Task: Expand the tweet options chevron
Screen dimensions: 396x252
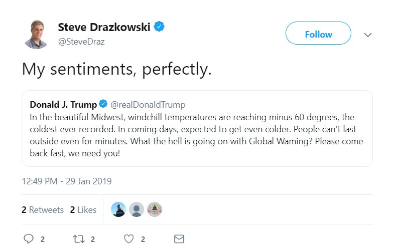Action: tap(367, 35)
